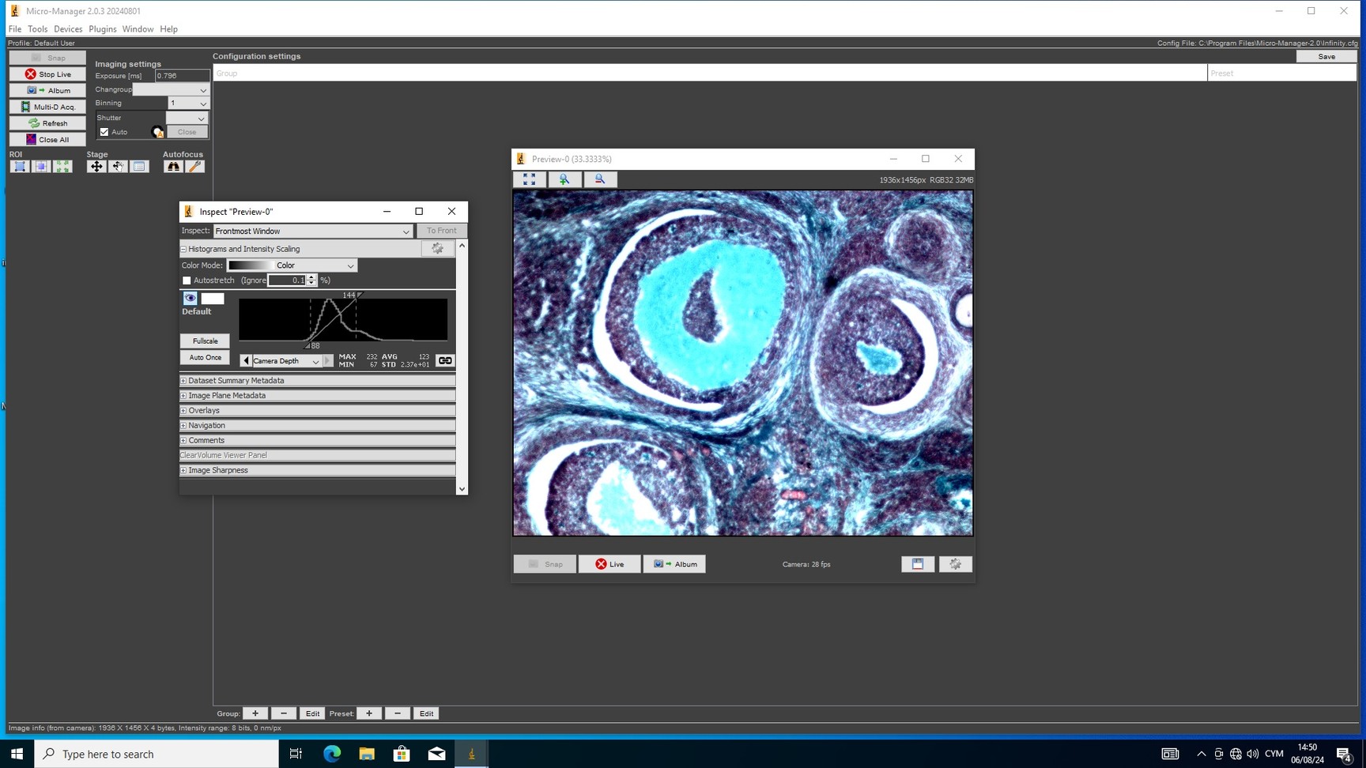Uncheck the Auto shutter checkbox
1366x768 pixels.
[x=104, y=132]
